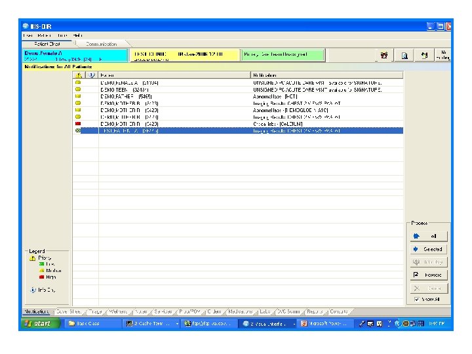This screenshot has width=472, height=354.
Task: Select the DEMO TEEN unsigned visit notification
Action: tap(238, 89)
